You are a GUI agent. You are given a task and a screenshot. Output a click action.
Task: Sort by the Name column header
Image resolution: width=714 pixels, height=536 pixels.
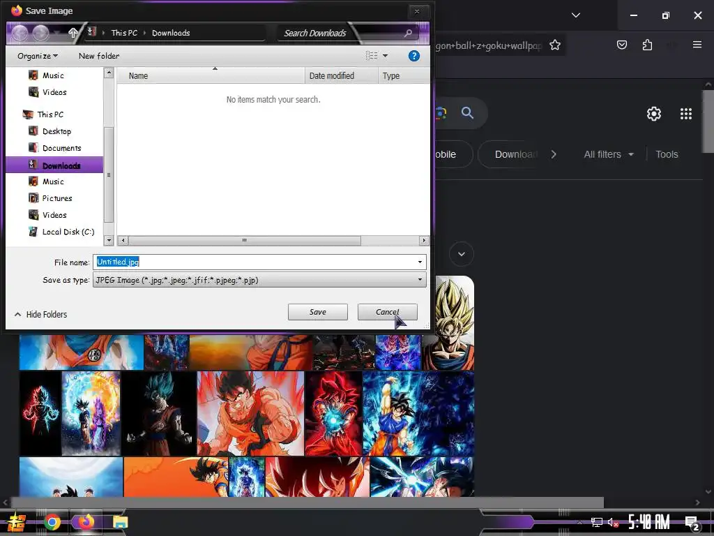211,75
